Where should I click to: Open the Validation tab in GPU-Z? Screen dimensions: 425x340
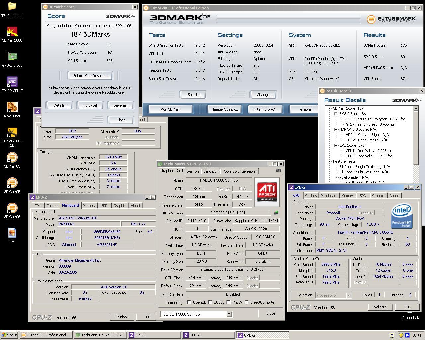[211, 171]
